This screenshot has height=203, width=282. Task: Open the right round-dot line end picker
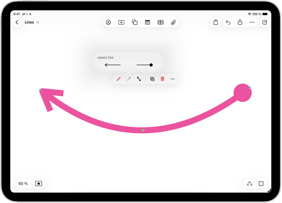point(145,65)
